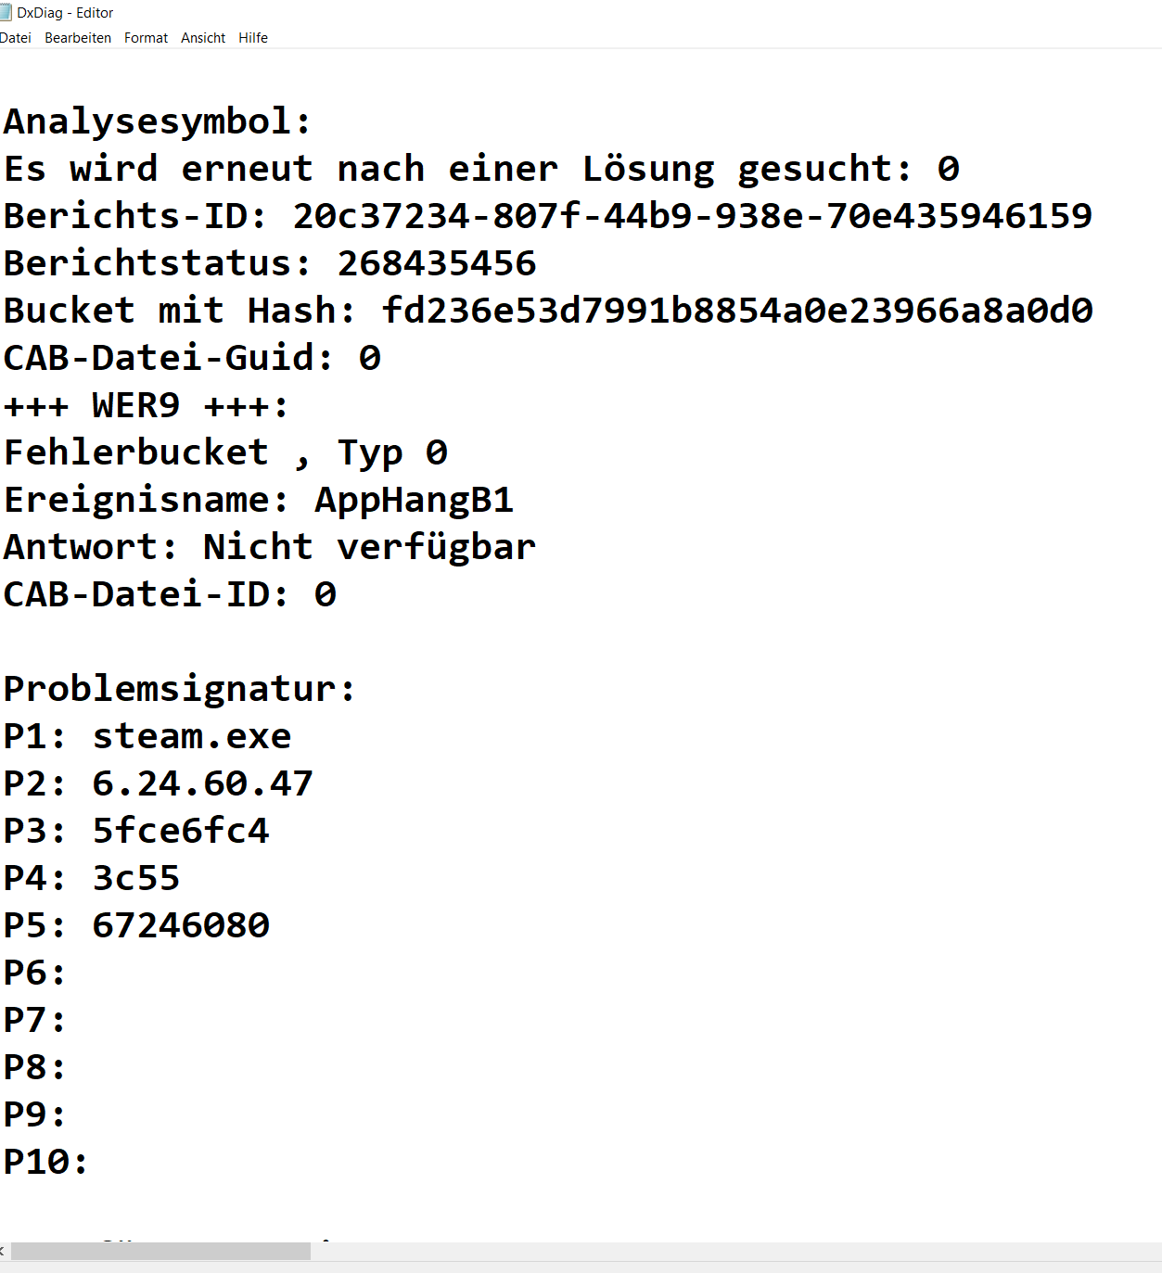This screenshot has height=1273, width=1162.
Task: Click the Berichts-ID value text
Action: [692, 216]
